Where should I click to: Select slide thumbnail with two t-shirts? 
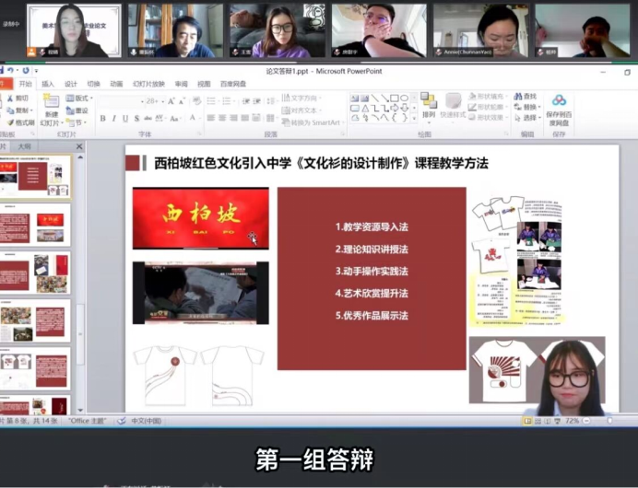pos(35,368)
